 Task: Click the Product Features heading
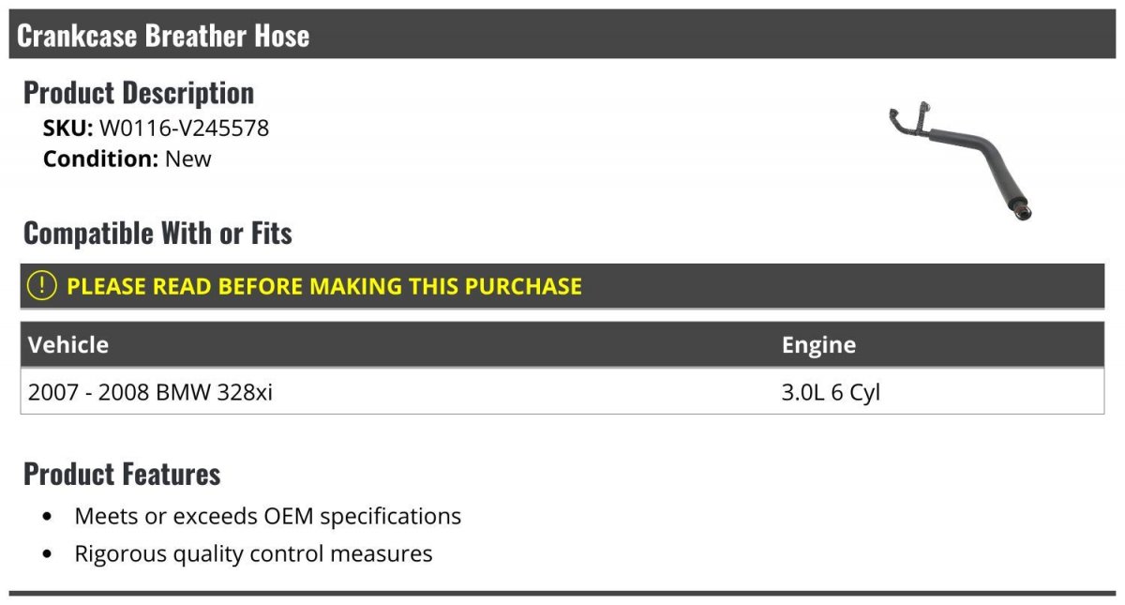122,474
